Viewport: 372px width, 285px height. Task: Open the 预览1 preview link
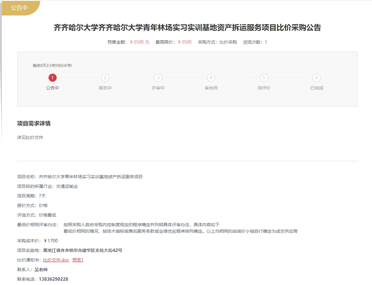coord(78,260)
